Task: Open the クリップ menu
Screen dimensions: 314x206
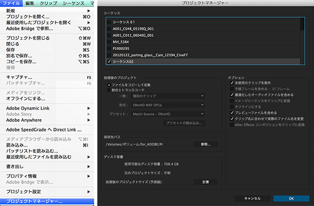Action: [x=49, y=3]
